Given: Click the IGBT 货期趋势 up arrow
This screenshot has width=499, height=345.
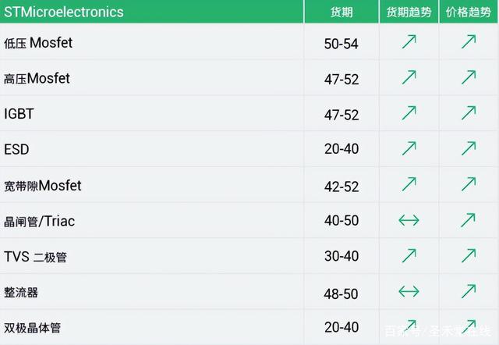Looking at the screenshot, I should pos(409,112).
